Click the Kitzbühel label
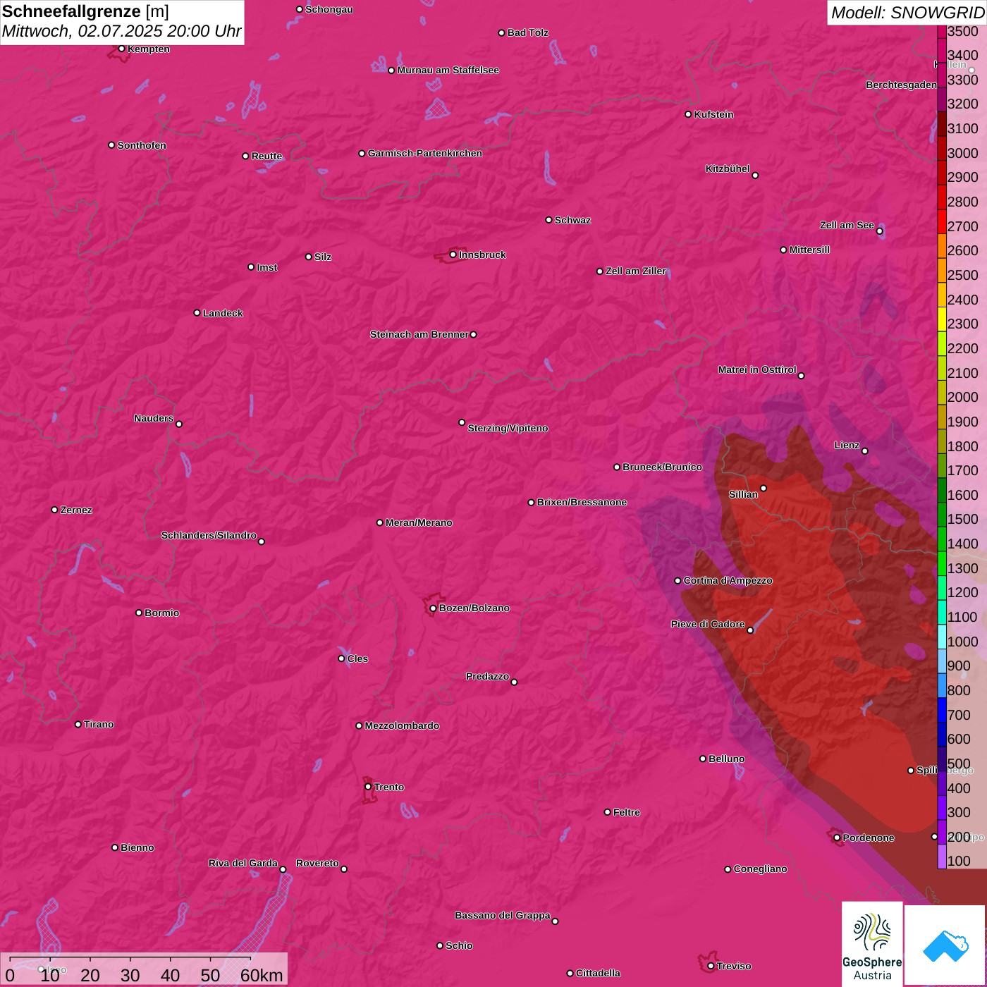987x987 pixels. pos(728,168)
